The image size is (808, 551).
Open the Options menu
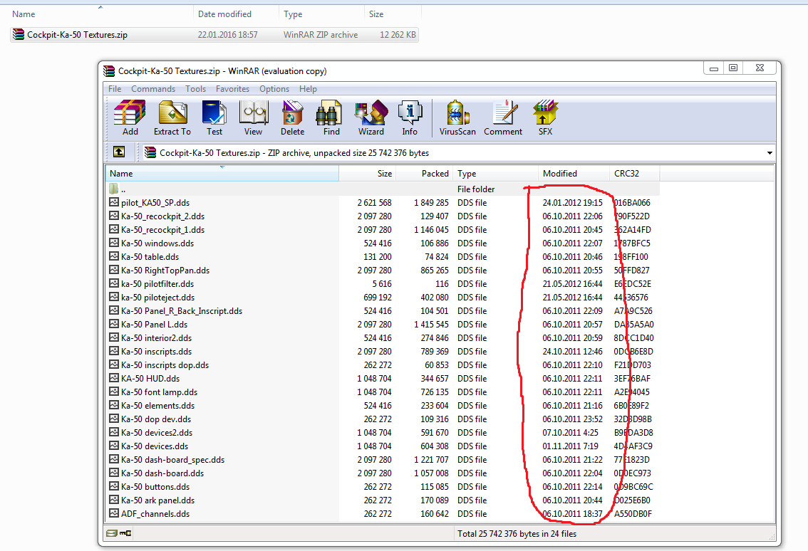point(274,89)
